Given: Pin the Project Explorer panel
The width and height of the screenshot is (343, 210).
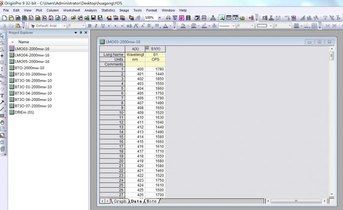Looking at the screenshot, I should point(81,33).
